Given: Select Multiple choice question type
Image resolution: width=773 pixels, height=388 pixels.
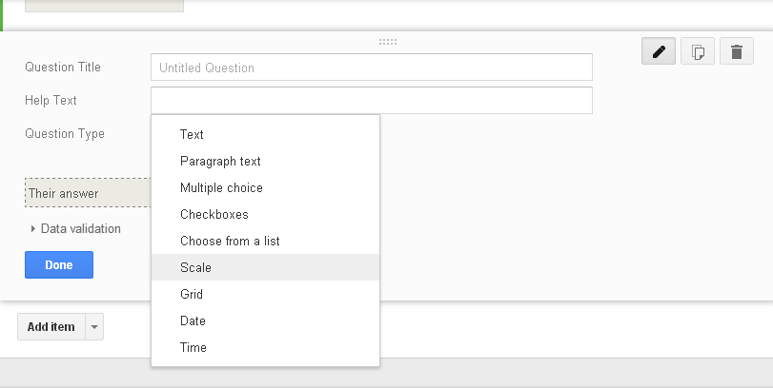Looking at the screenshot, I should coord(221,187).
